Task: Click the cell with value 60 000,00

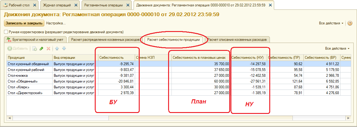Action: 201,81
